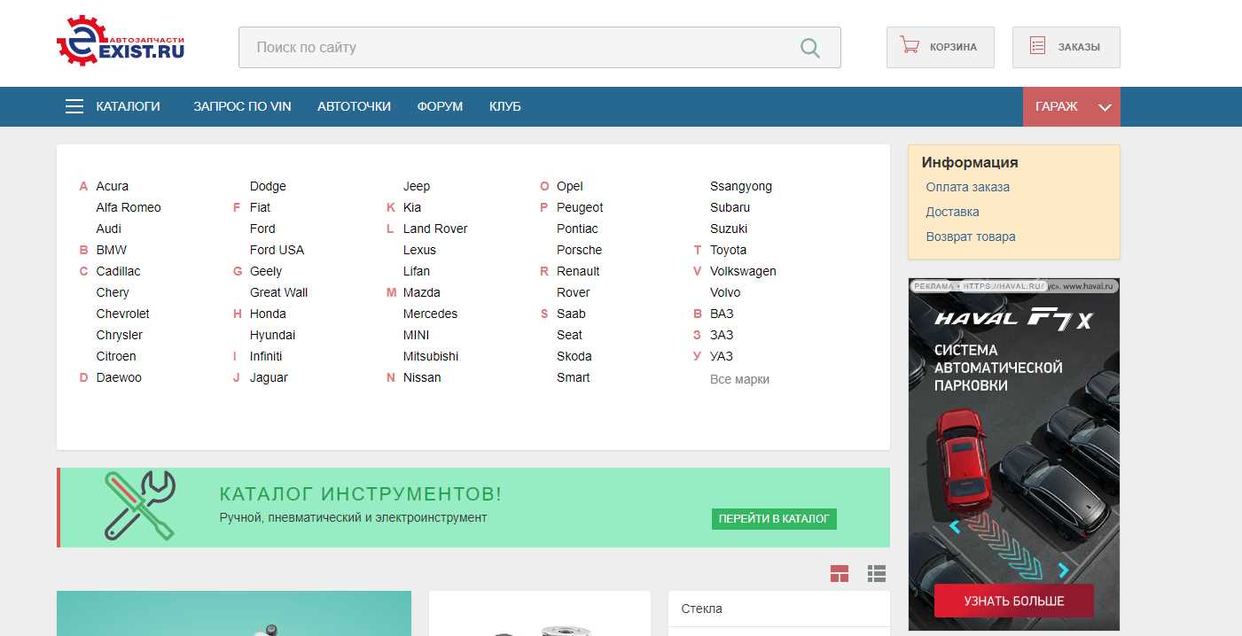Select Dodge brand
Image resolution: width=1242 pixels, height=636 pixels.
point(268,186)
